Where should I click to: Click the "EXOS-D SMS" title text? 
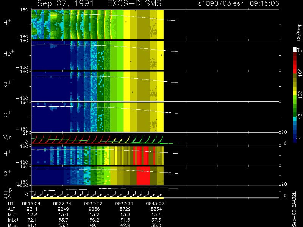tap(134, 3)
